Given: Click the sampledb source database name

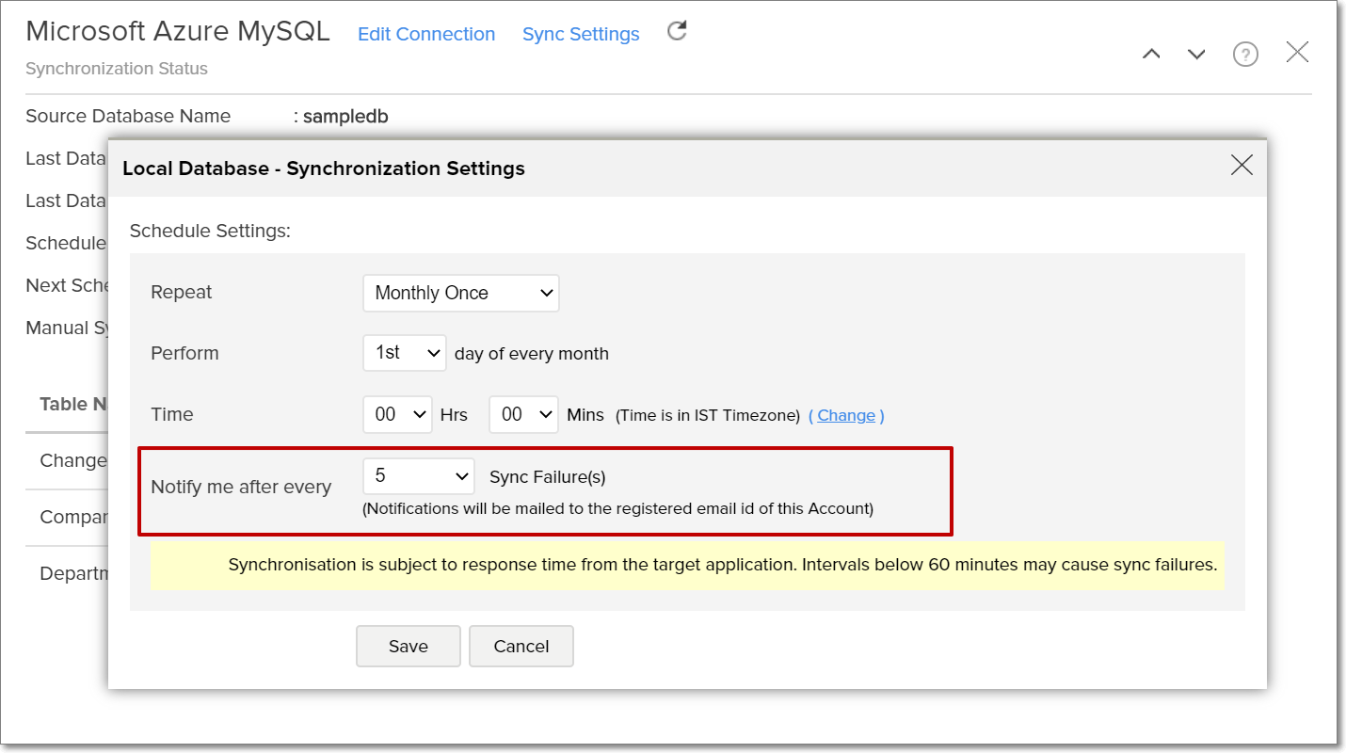Looking at the screenshot, I should click(x=345, y=116).
